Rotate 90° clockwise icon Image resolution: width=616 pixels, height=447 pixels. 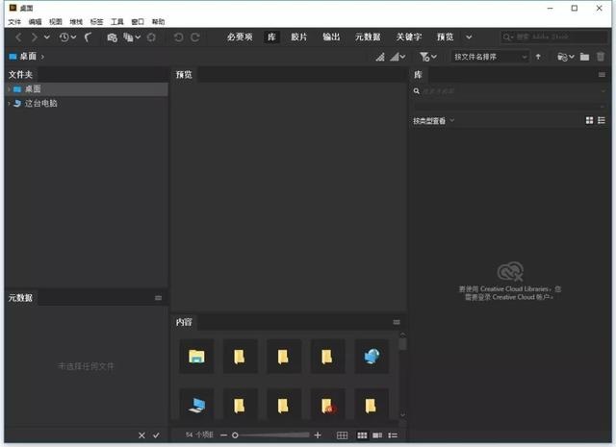(194, 37)
